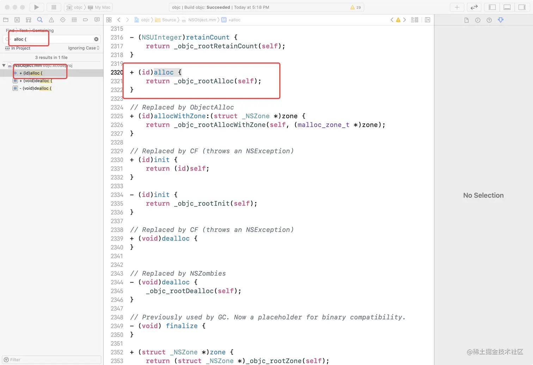Change the In Project search scope

coord(18,48)
